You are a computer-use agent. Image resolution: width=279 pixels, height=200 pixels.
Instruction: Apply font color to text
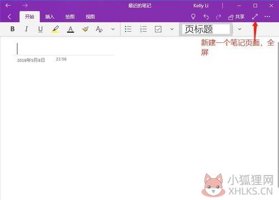tap(70, 29)
